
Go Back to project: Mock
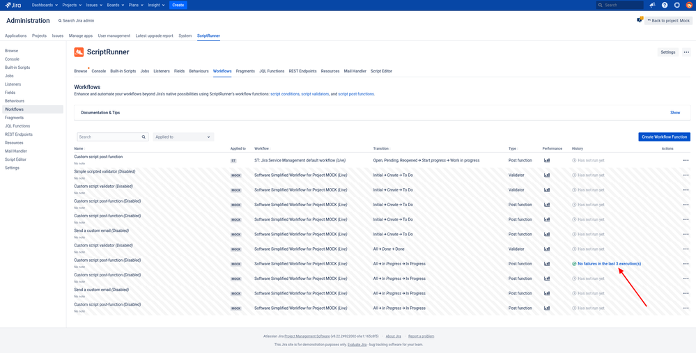pyautogui.click(x=668, y=20)
